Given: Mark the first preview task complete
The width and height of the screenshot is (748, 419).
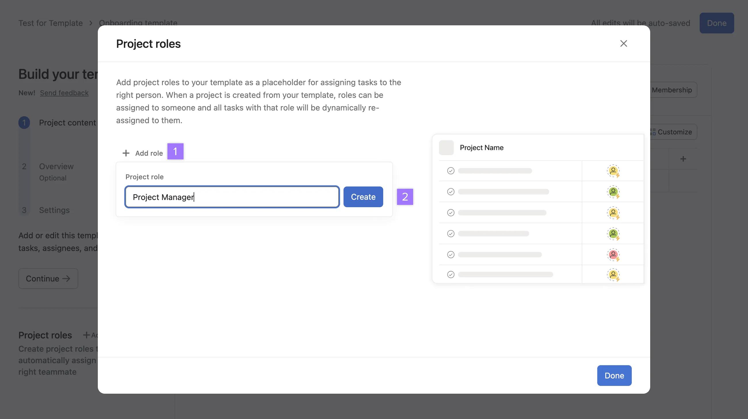Looking at the screenshot, I should 450,171.
